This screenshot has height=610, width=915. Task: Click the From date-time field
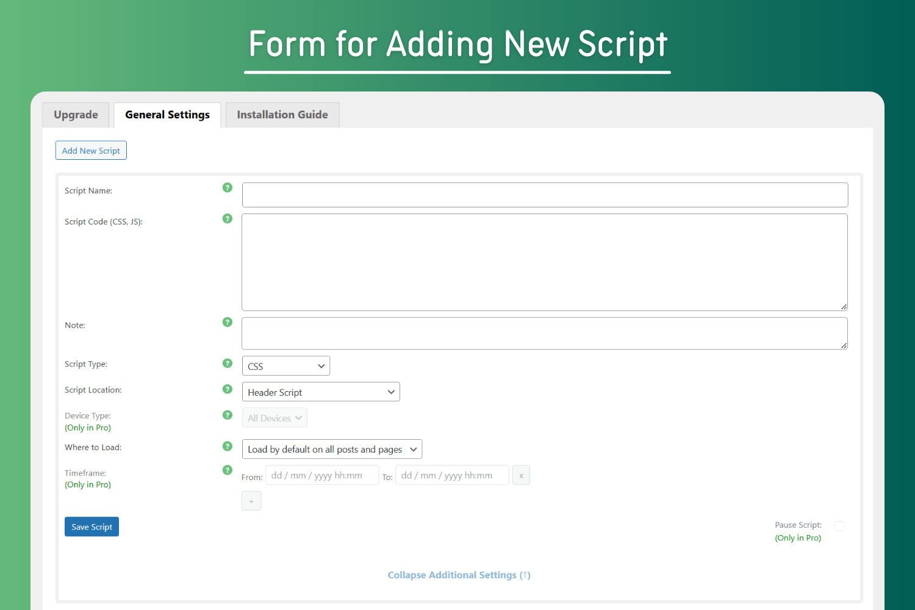tap(322, 475)
